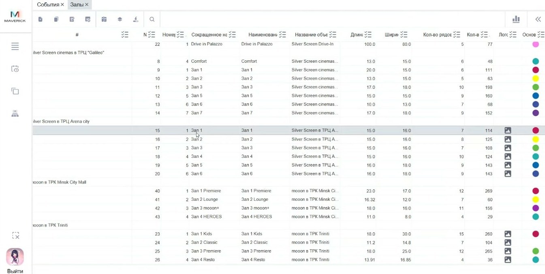Viewport: 545px width, 274px height.
Task: Open logo image of row 16
Action: coord(508,139)
